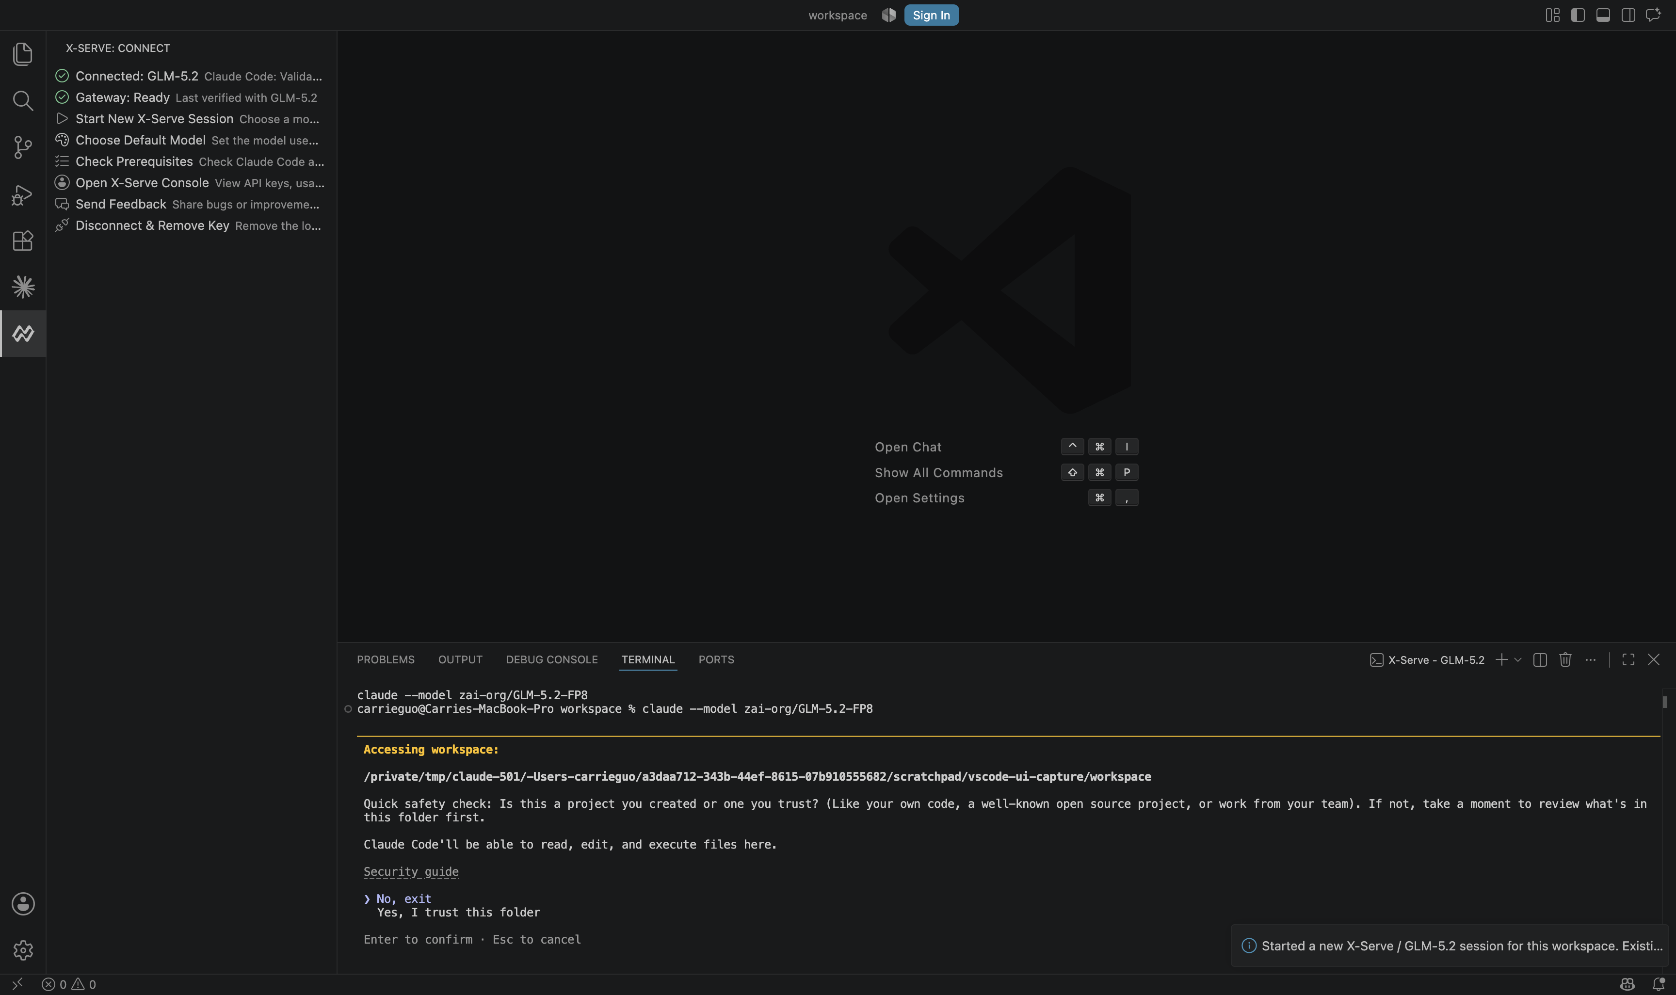Open Copilot status icon in status bar
The image size is (1676, 995).
point(1627,984)
